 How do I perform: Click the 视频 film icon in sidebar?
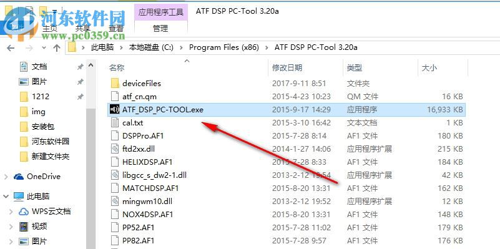tap(24, 227)
